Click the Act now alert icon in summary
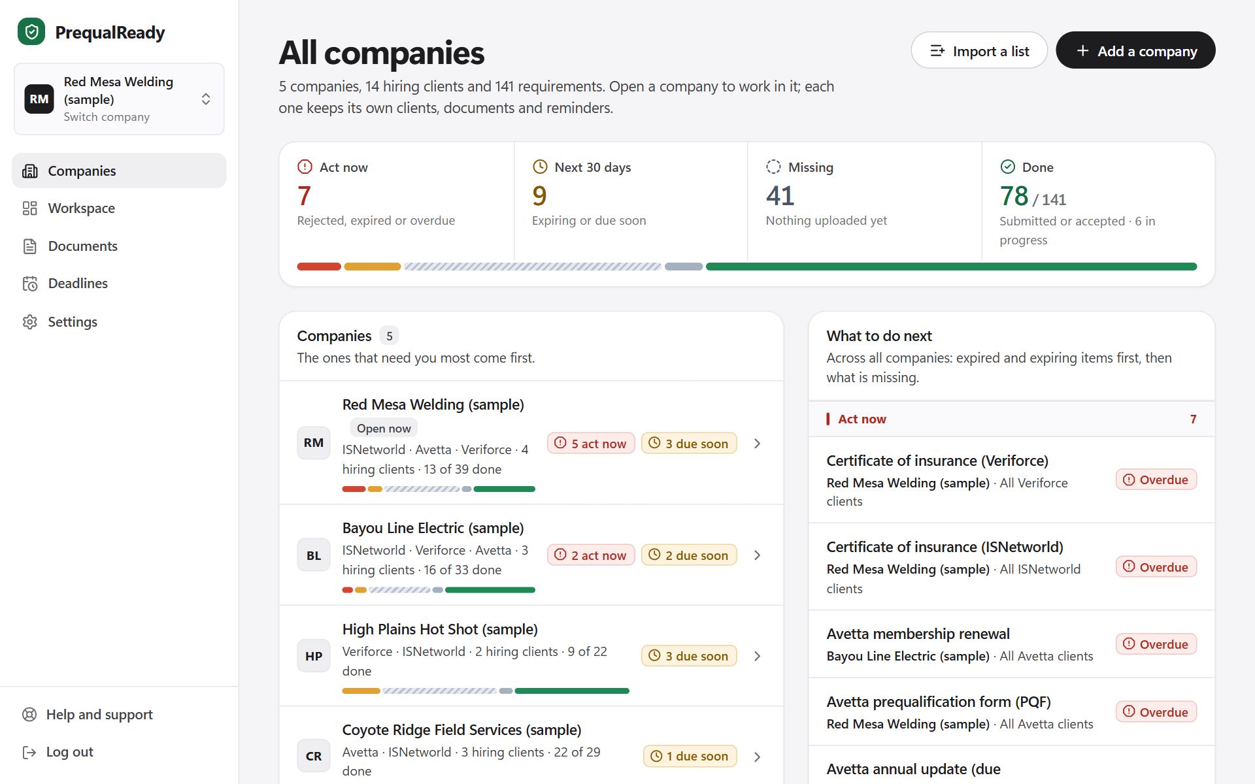This screenshot has width=1255, height=784. tap(305, 167)
